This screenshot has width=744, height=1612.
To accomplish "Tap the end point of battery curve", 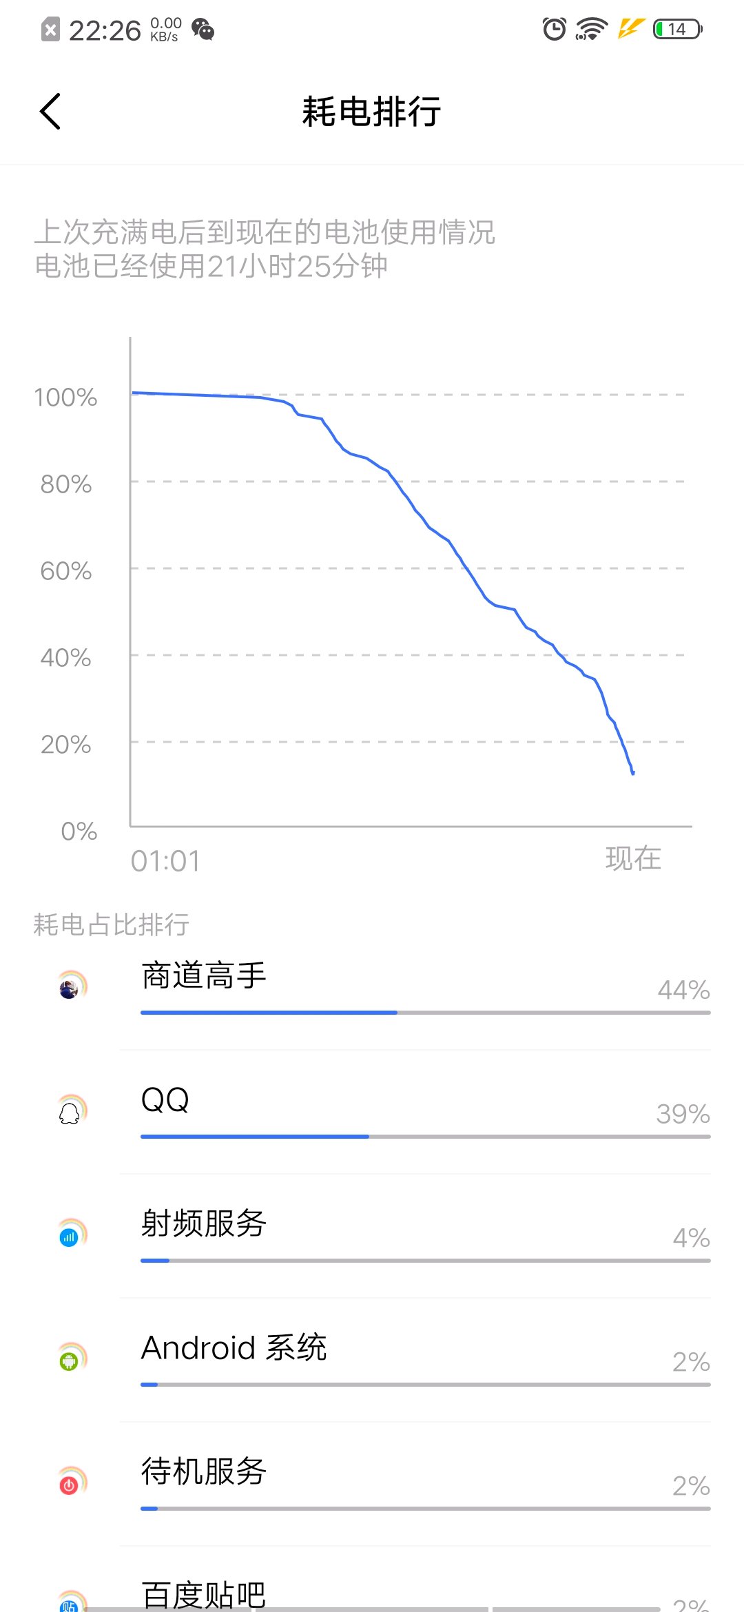I will tap(632, 773).
